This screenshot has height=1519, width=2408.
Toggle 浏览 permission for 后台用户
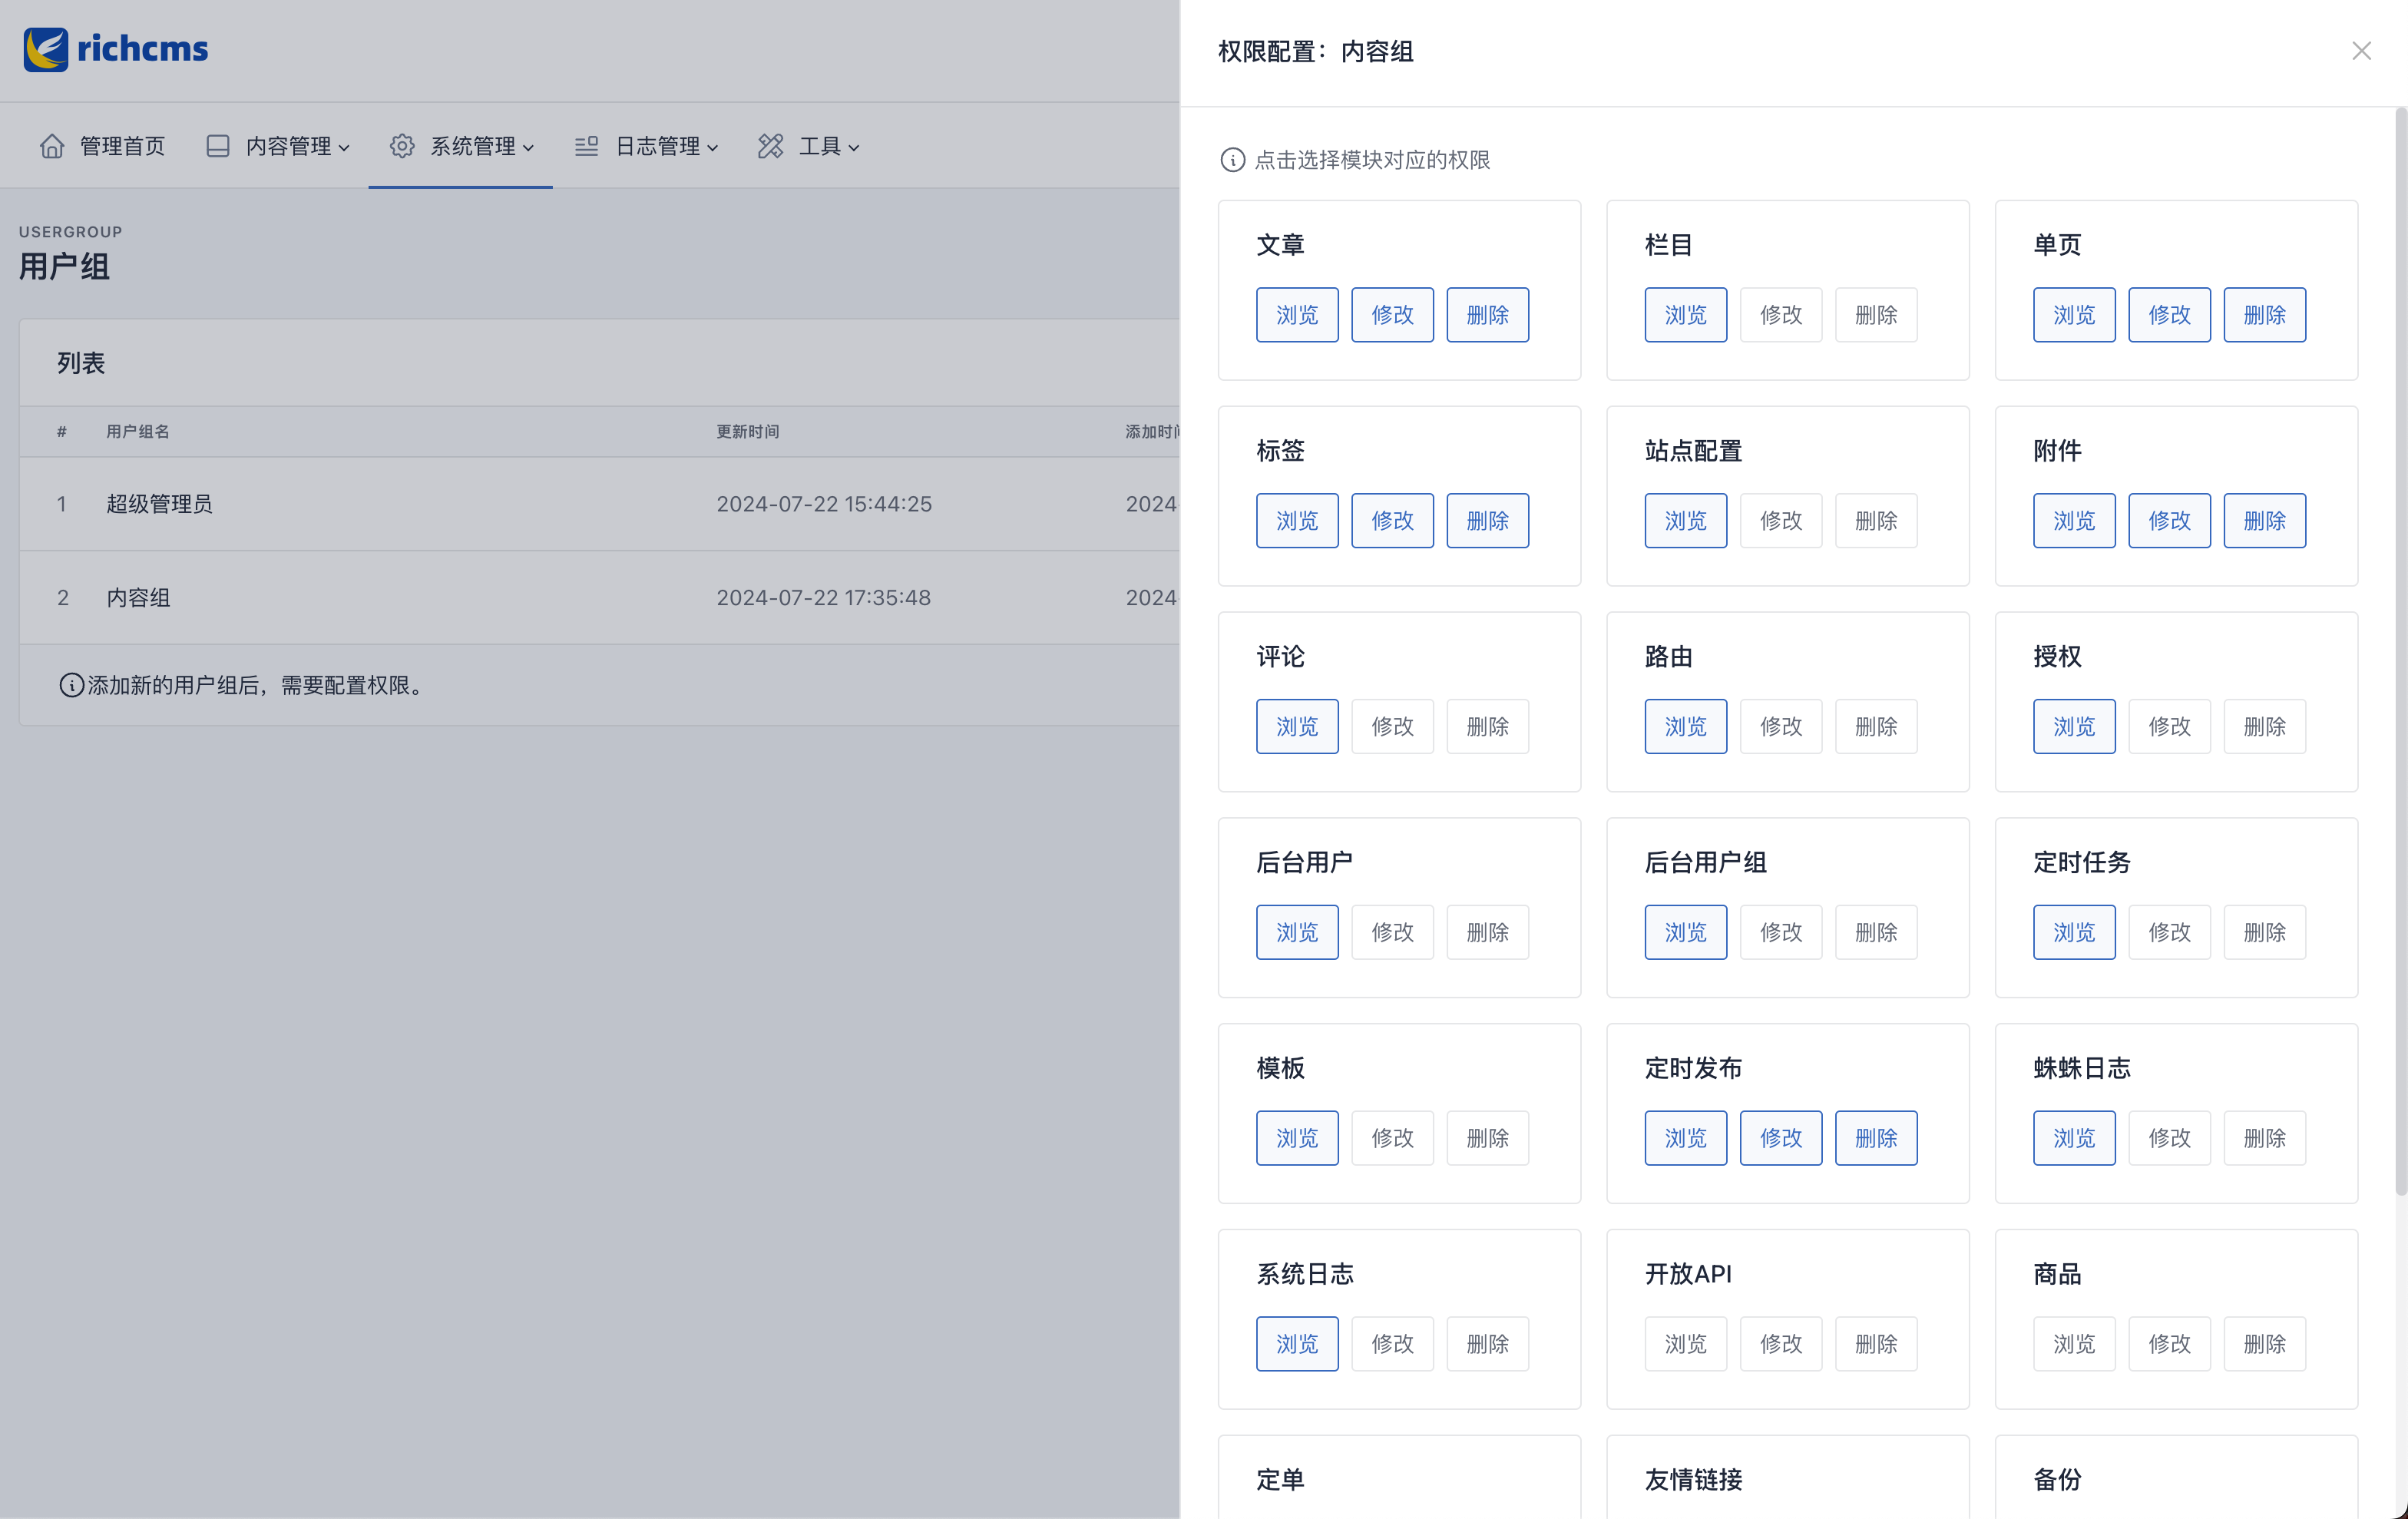point(1297,933)
